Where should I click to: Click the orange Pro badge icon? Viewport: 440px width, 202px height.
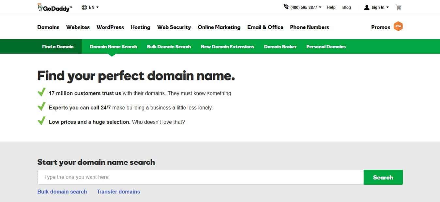pos(398,26)
